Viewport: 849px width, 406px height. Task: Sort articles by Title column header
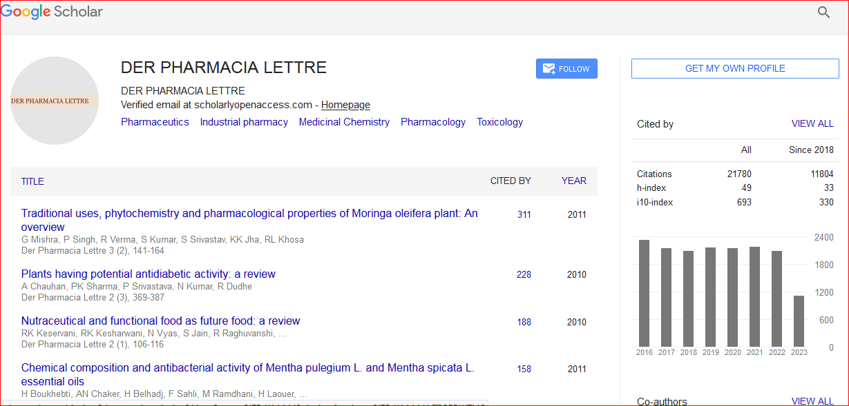[32, 181]
